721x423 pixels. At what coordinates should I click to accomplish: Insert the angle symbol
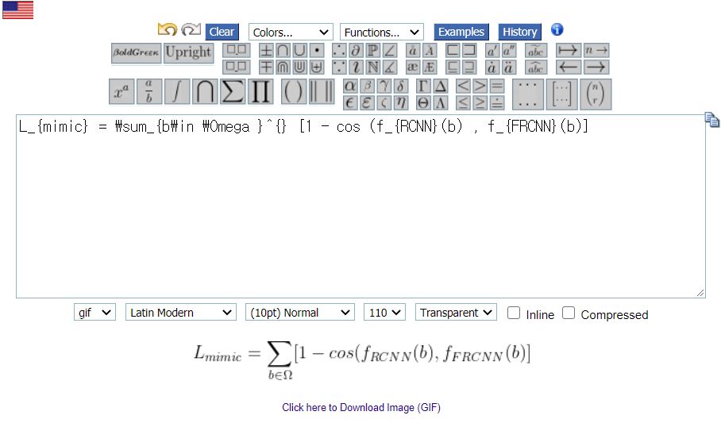[389, 50]
